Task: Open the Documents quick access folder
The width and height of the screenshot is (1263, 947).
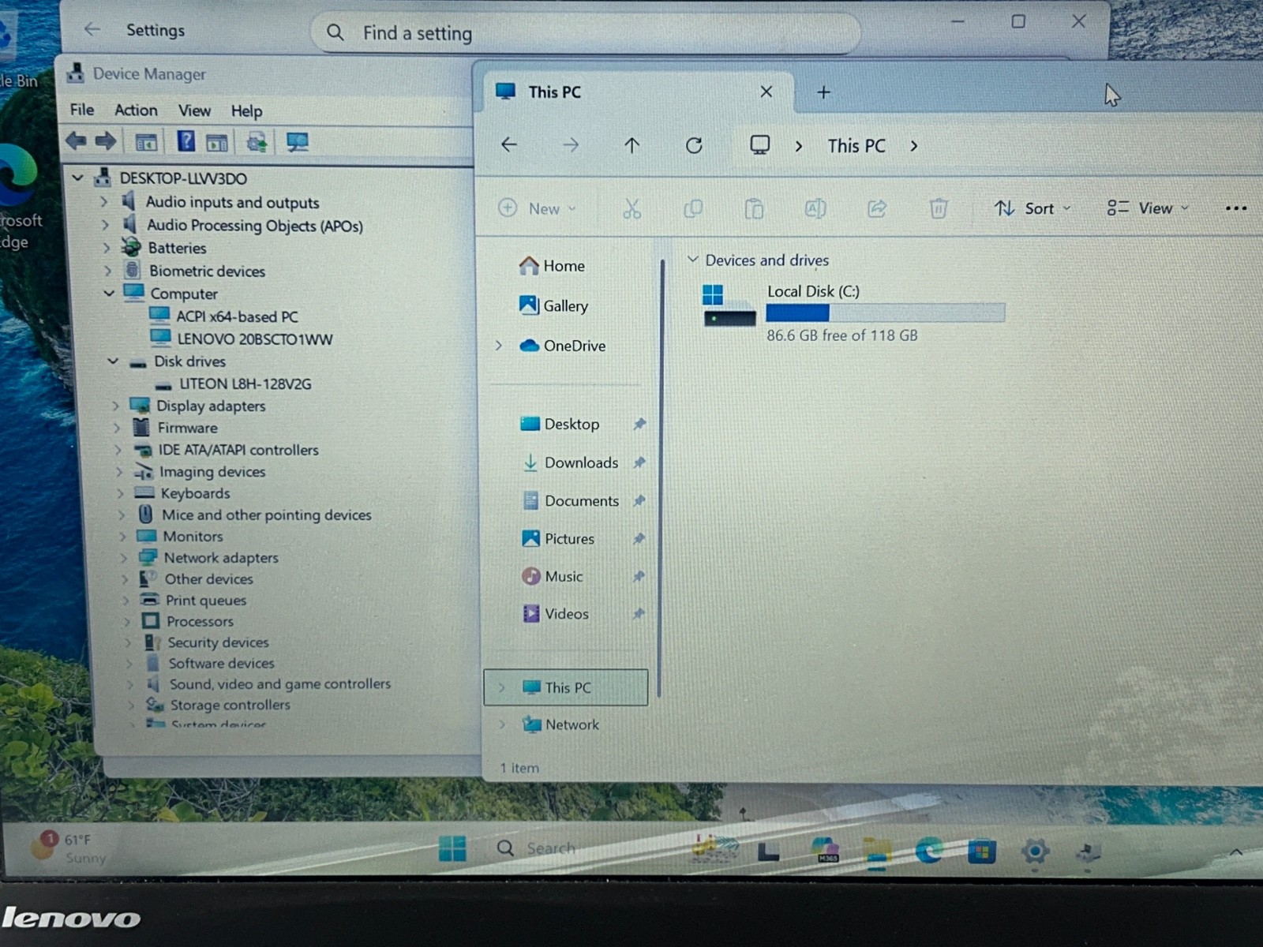Action: 571,500
